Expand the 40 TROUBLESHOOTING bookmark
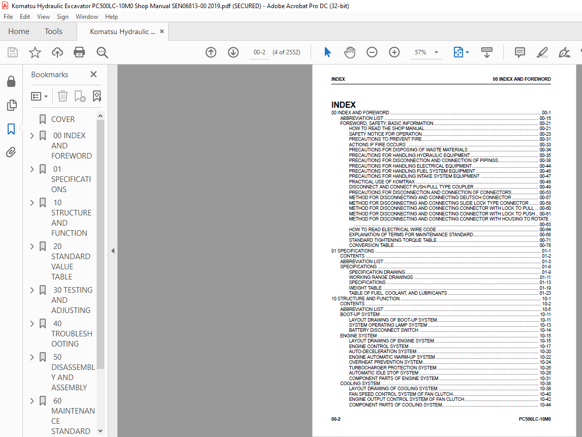The height and width of the screenshot is (437, 582). pos(32,324)
